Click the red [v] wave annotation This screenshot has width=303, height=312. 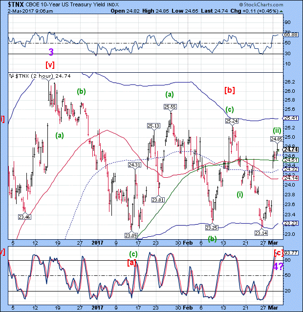coord(50,65)
